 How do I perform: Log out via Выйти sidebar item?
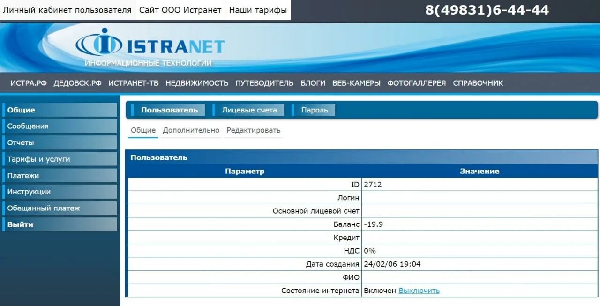tap(60, 224)
